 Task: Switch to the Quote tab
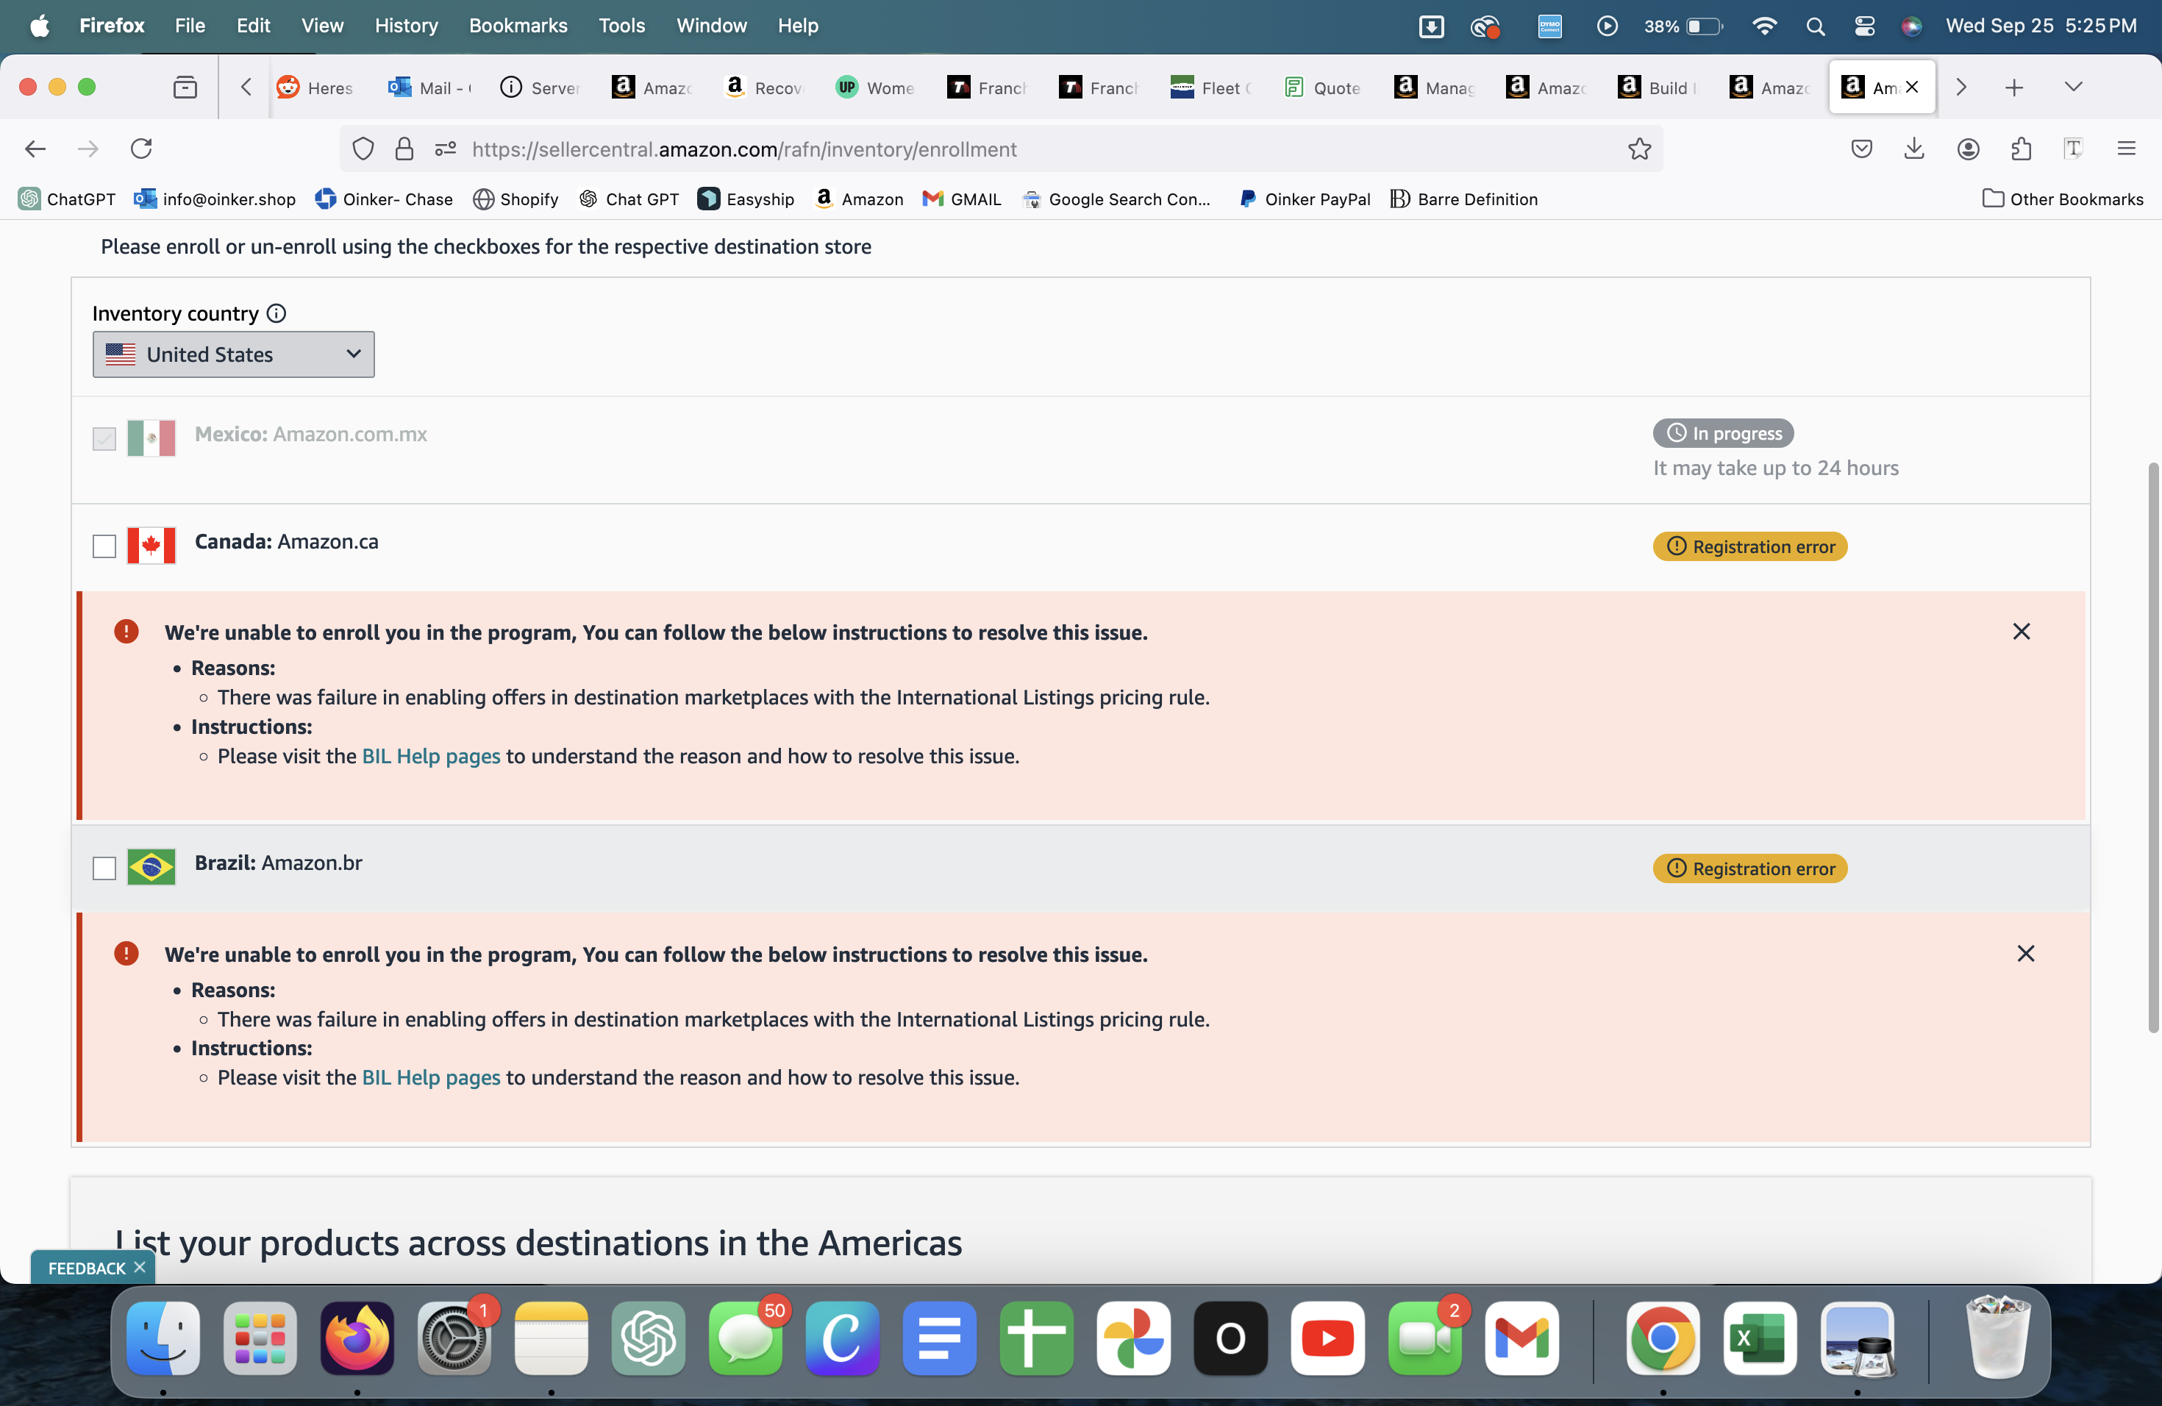pyautogui.click(x=1324, y=88)
